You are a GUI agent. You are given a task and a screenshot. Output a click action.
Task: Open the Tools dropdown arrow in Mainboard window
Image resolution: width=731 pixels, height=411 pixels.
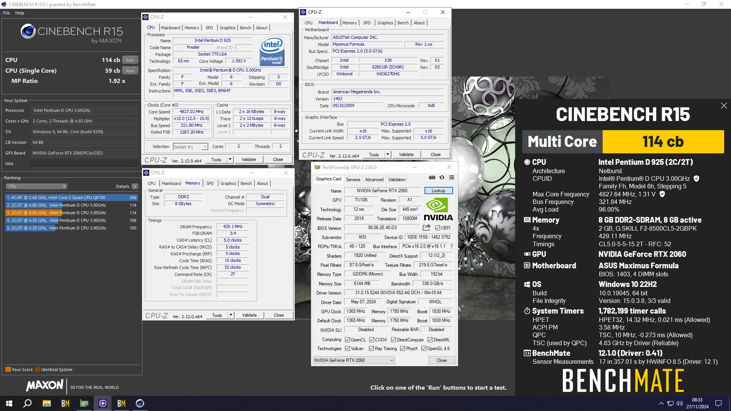[x=388, y=155]
